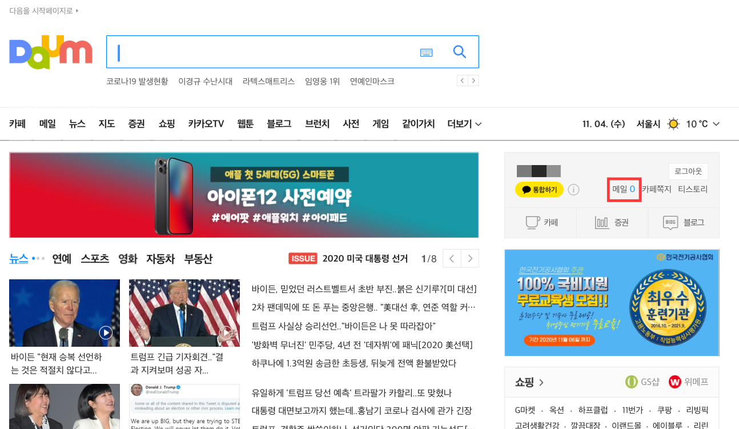
Task: Open 뉴스 in top navigation
Action: pos(77,124)
